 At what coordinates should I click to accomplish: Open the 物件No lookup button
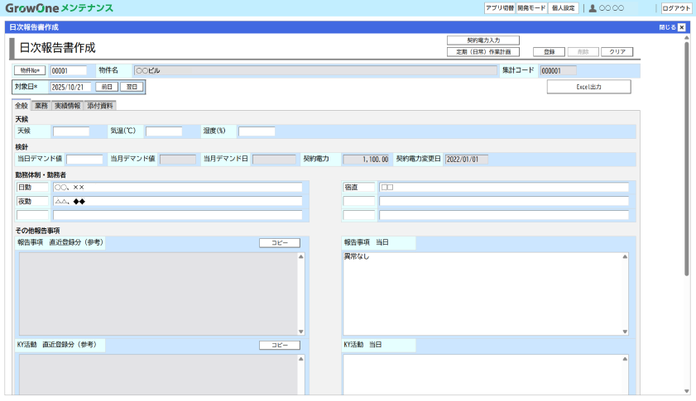pyautogui.click(x=30, y=70)
